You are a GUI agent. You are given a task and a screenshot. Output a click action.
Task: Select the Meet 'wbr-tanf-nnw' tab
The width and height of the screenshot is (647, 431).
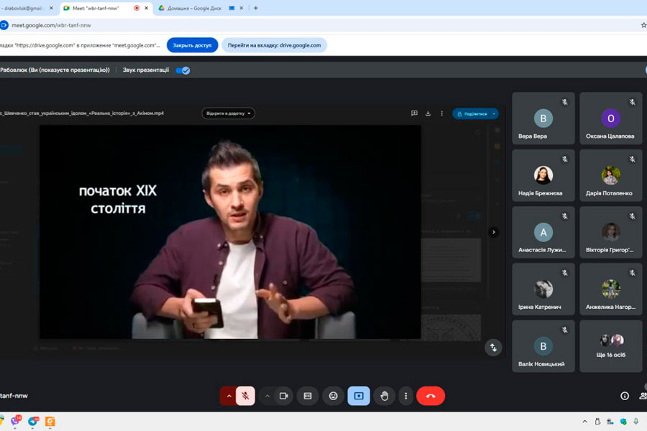pyautogui.click(x=97, y=8)
